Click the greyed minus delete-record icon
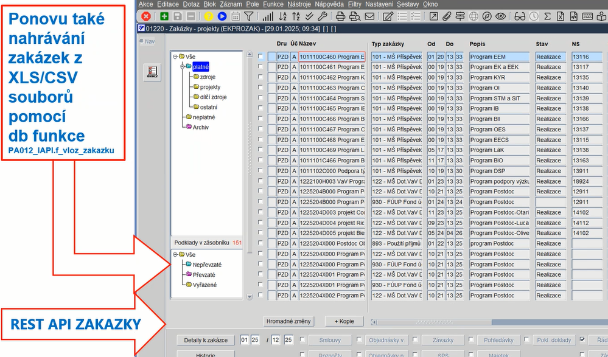Screen dimensions: 608x357 point(190,16)
